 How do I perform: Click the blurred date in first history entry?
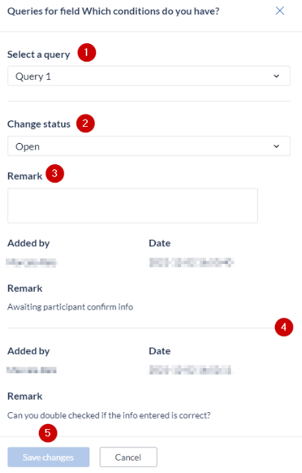click(x=191, y=262)
